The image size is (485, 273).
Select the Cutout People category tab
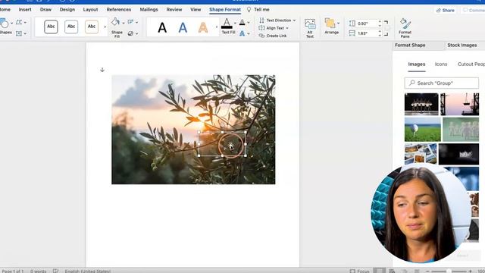[471, 64]
